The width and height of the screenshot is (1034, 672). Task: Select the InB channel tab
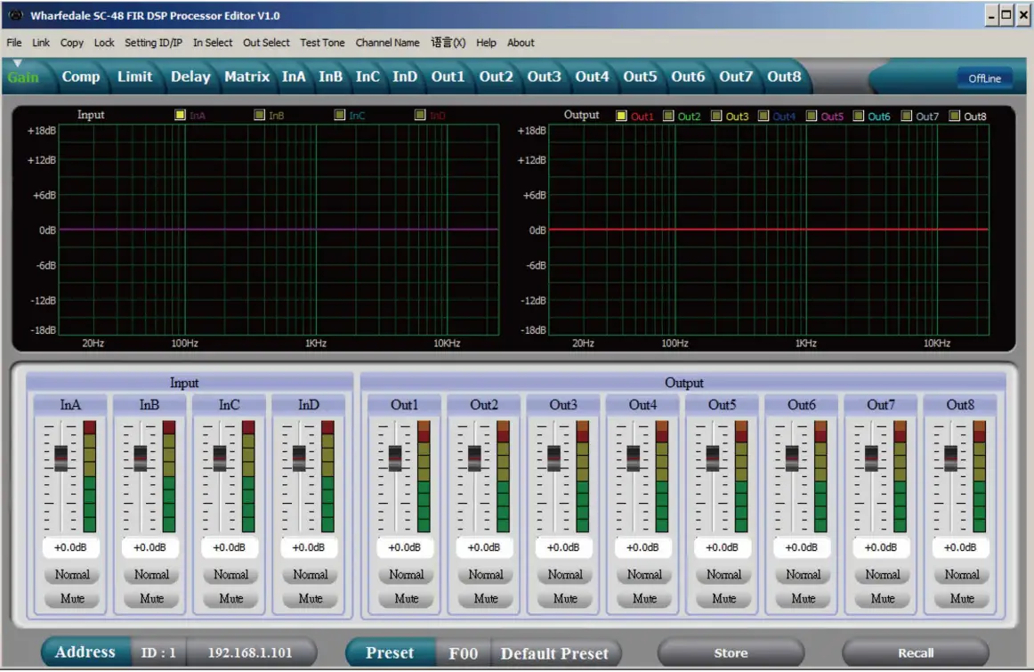330,77
